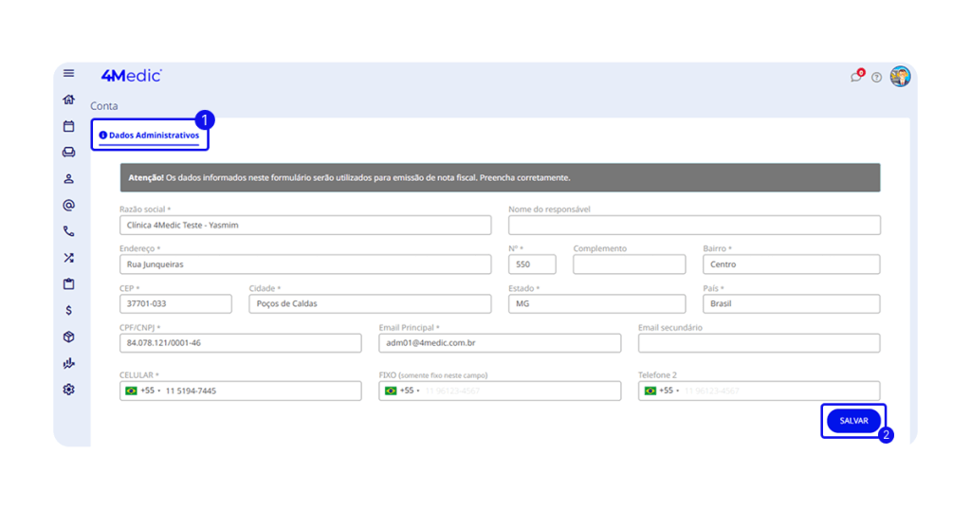Screen dimensions: 971x509
Task: Open the box package icon in sidebar
Action: [68, 336]
